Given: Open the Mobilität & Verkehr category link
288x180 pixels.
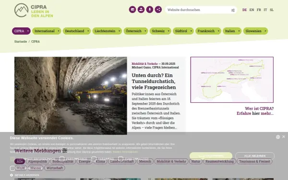Looking at the screenshot, I should [145, 64].
